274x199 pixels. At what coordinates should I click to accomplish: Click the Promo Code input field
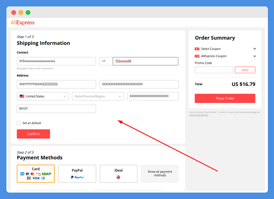pos(214,70)
